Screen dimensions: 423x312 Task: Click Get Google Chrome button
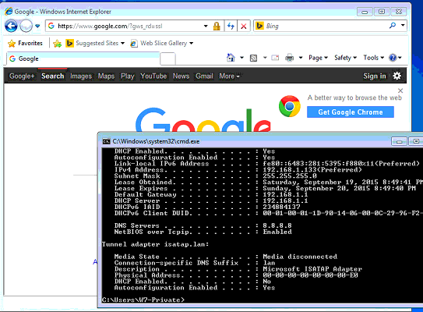click(x=350, y=112)
